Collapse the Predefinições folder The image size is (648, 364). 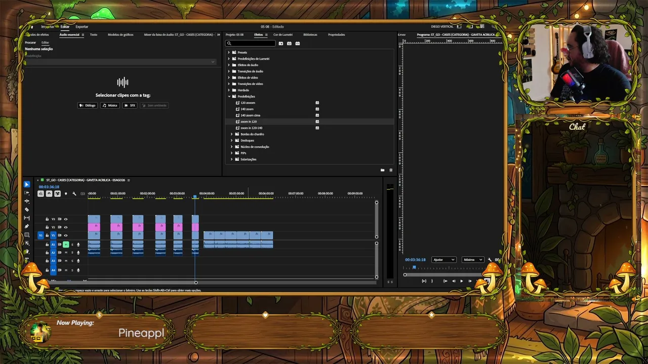(x=229, y=97)
